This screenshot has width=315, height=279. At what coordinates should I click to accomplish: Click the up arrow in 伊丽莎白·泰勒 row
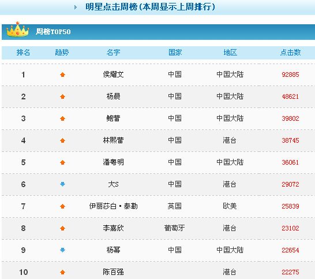click(x=62, y=206)
